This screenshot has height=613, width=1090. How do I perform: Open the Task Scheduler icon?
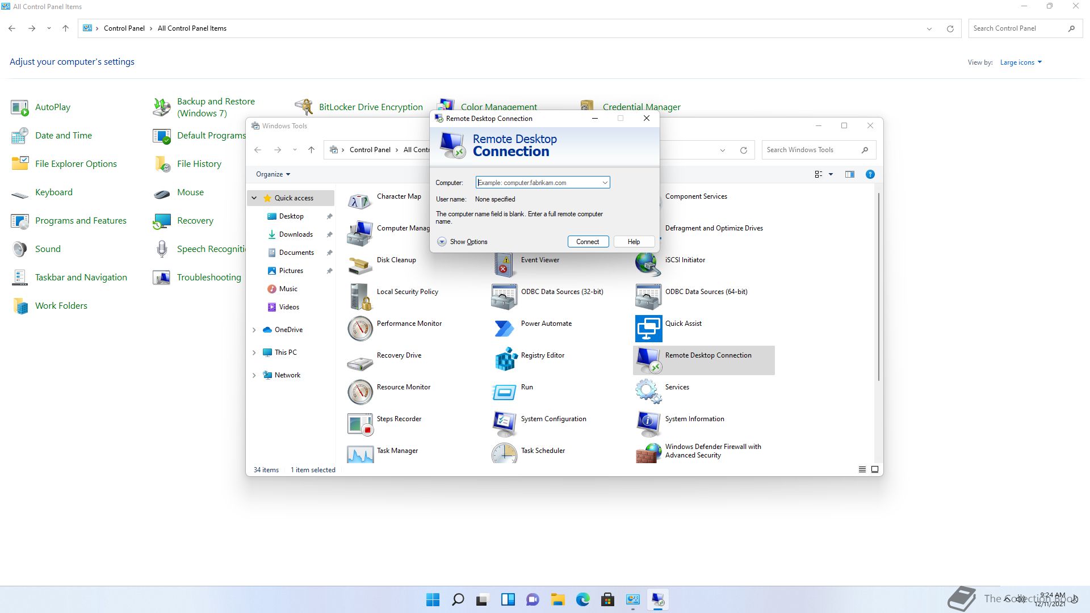point(504,453)
